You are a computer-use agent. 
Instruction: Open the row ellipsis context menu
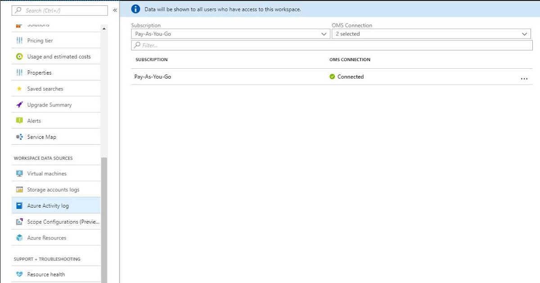(x=524, y=78)
